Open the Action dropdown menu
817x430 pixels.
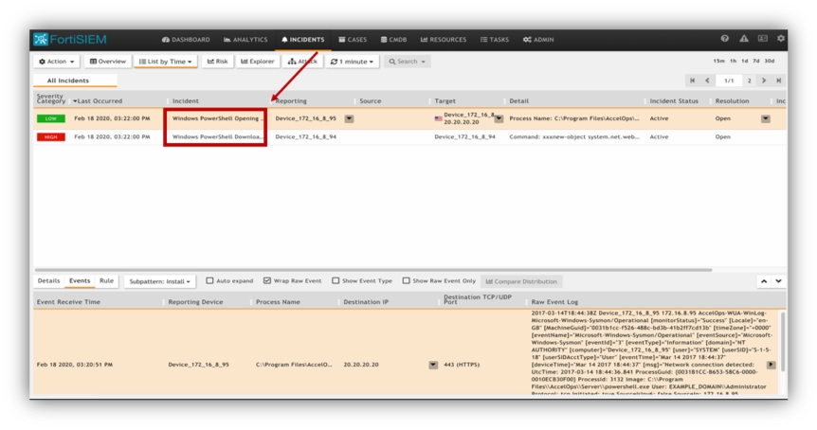coord(57,62)
